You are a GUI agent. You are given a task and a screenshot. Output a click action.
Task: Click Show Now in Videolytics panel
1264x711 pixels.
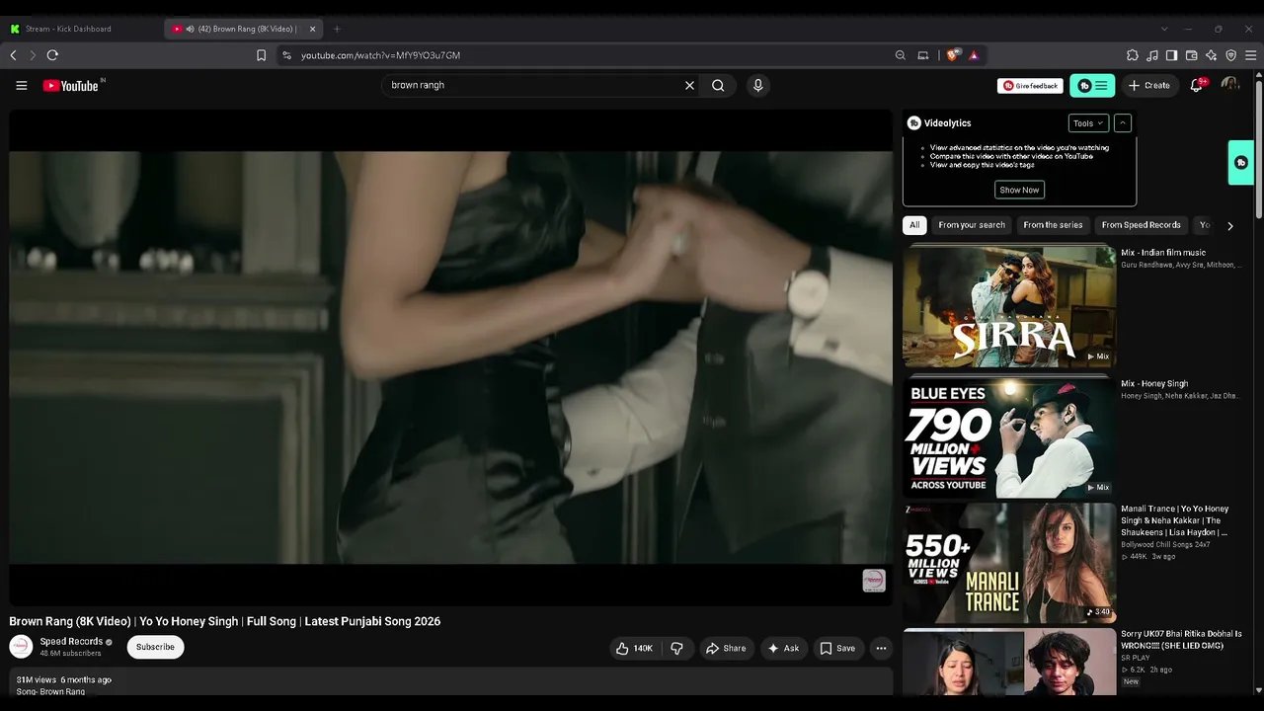coord(1019,190)
